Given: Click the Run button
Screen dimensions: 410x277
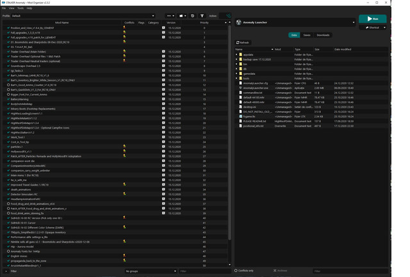Looking at the screenshot, I should point(372,19).
